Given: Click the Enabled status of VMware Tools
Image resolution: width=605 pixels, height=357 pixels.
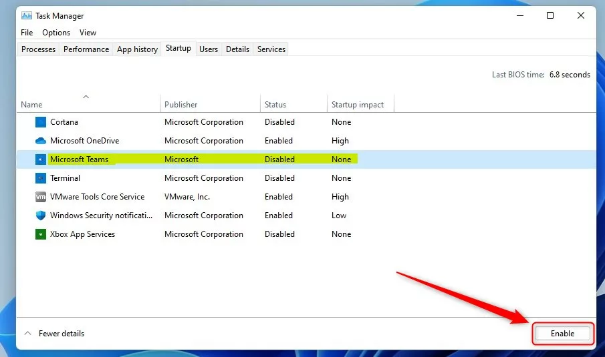Looking at the screenshot, I should coord(279,197).
